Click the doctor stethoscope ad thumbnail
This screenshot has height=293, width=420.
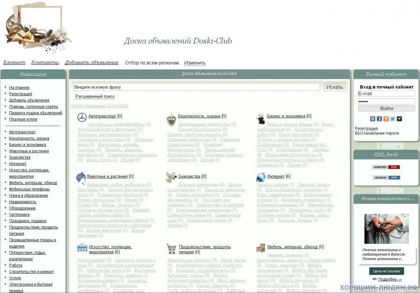[387, 229]
